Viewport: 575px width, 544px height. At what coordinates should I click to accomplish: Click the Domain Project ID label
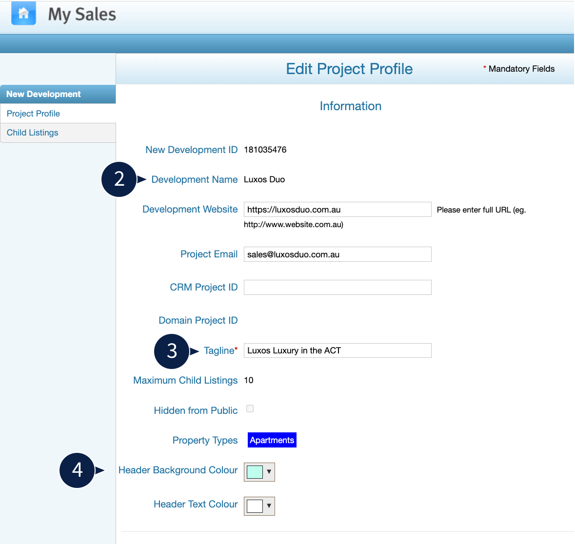click(x=198, y=320)
